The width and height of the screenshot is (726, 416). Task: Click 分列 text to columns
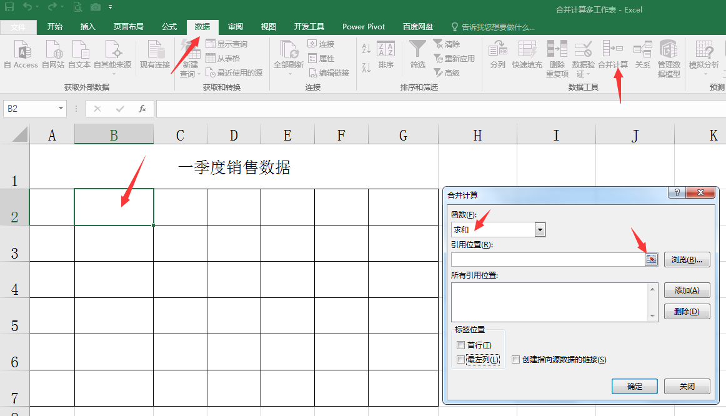click(498, 54)
